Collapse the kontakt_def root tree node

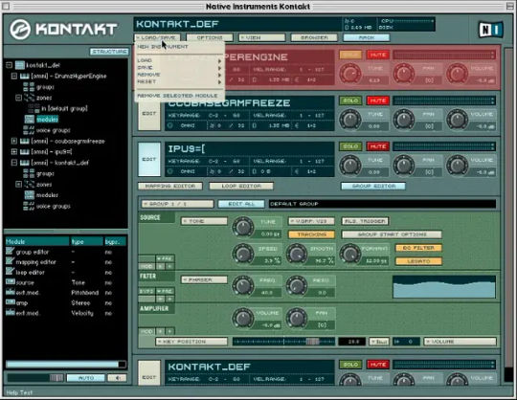(x=10, y=65)
